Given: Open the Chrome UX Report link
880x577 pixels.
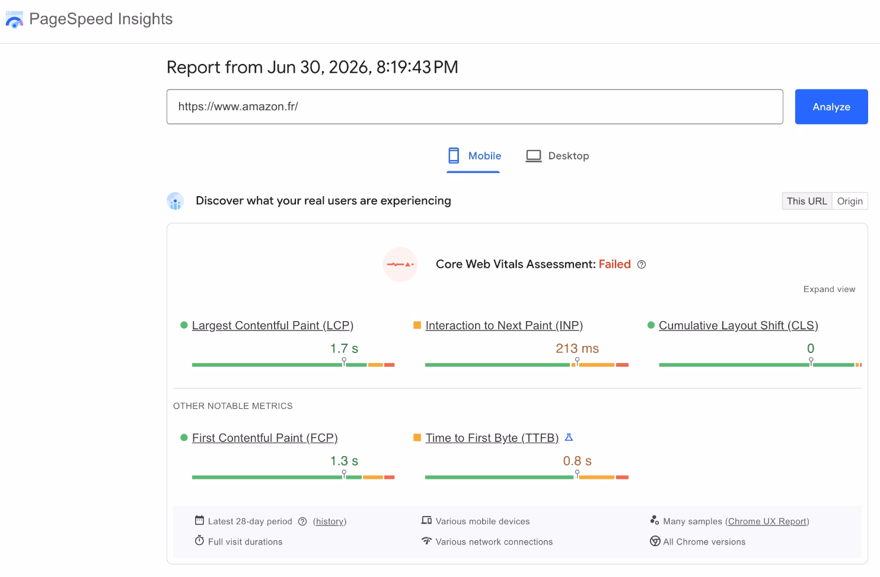Looking at the screenshot, I should (767, 521).
